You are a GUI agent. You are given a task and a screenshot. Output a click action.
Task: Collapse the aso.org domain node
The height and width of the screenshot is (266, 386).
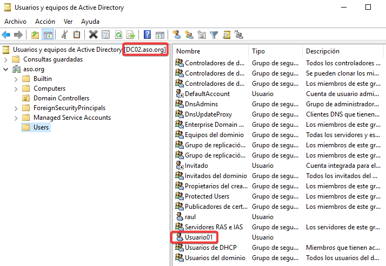pyautogui.click(x=6, y=69)
